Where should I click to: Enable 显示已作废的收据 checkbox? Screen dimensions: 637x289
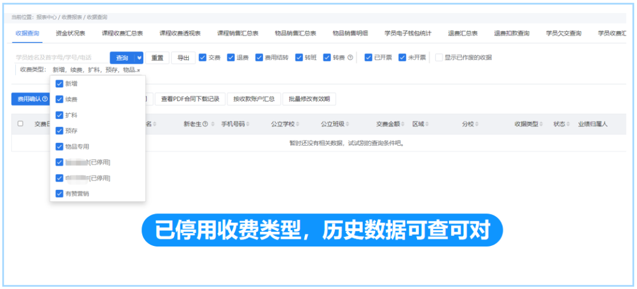tap(439, 58)
